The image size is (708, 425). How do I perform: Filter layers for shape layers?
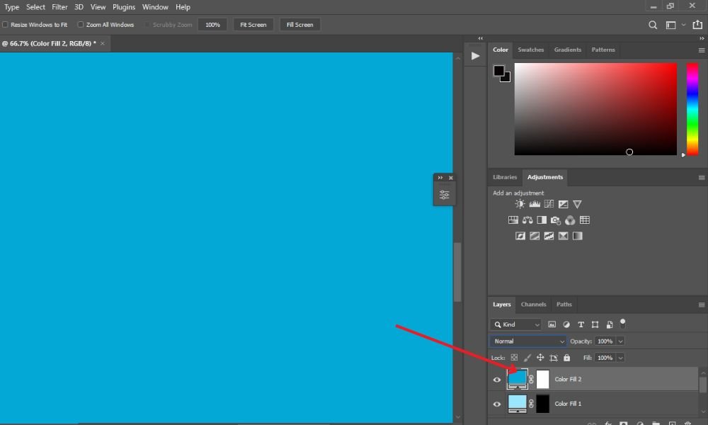[x=595, y=324]
